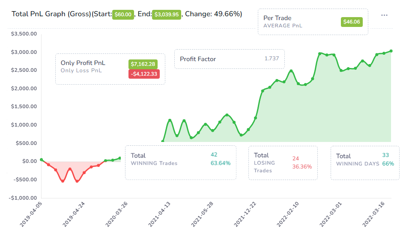Click the End $3,039.95 badge
The width and height of the screenshot is (412, 245).
click(x=167, y=14)
